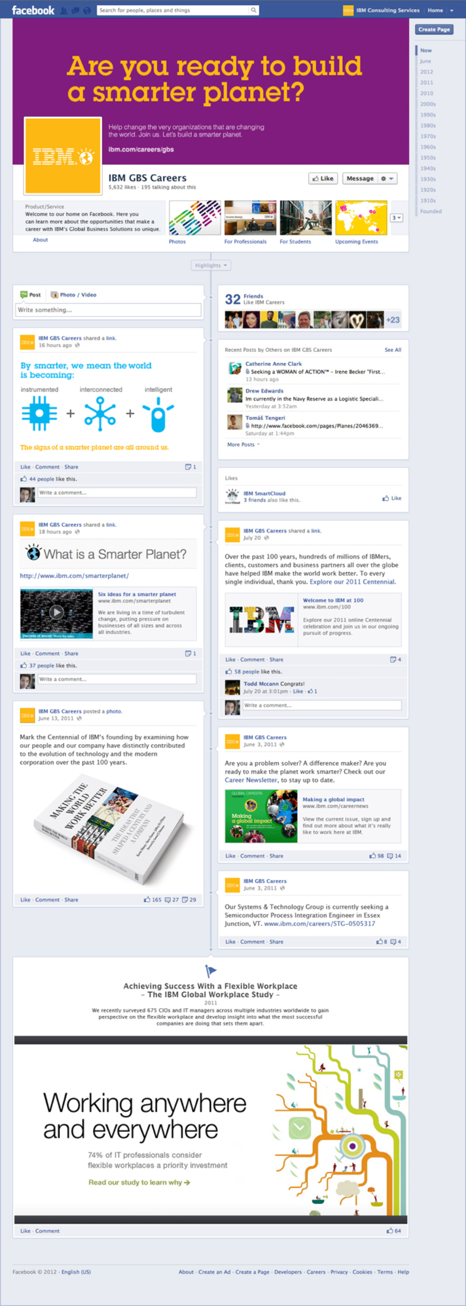Expand More Posts in Recent Posts by Others
The image size is (466, 1306).
tap(243, 445)
